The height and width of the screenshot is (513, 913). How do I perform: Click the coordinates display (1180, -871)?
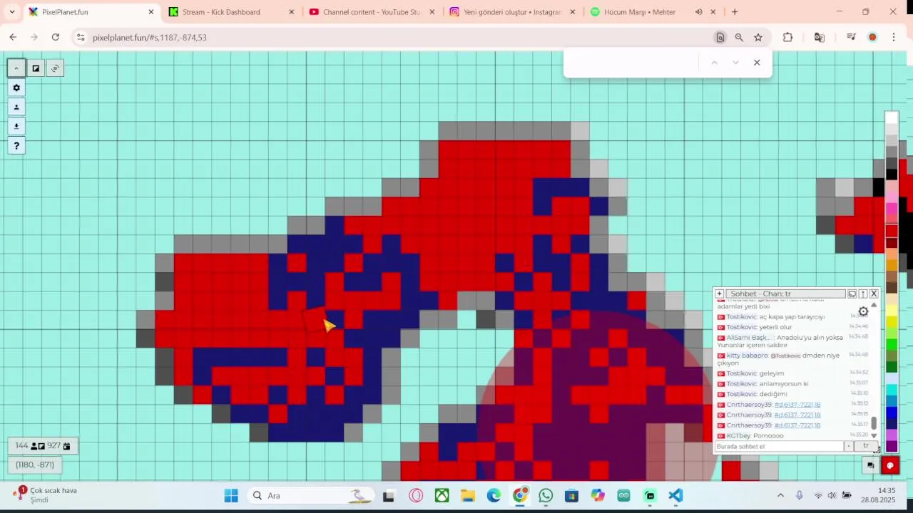[35, 465]
